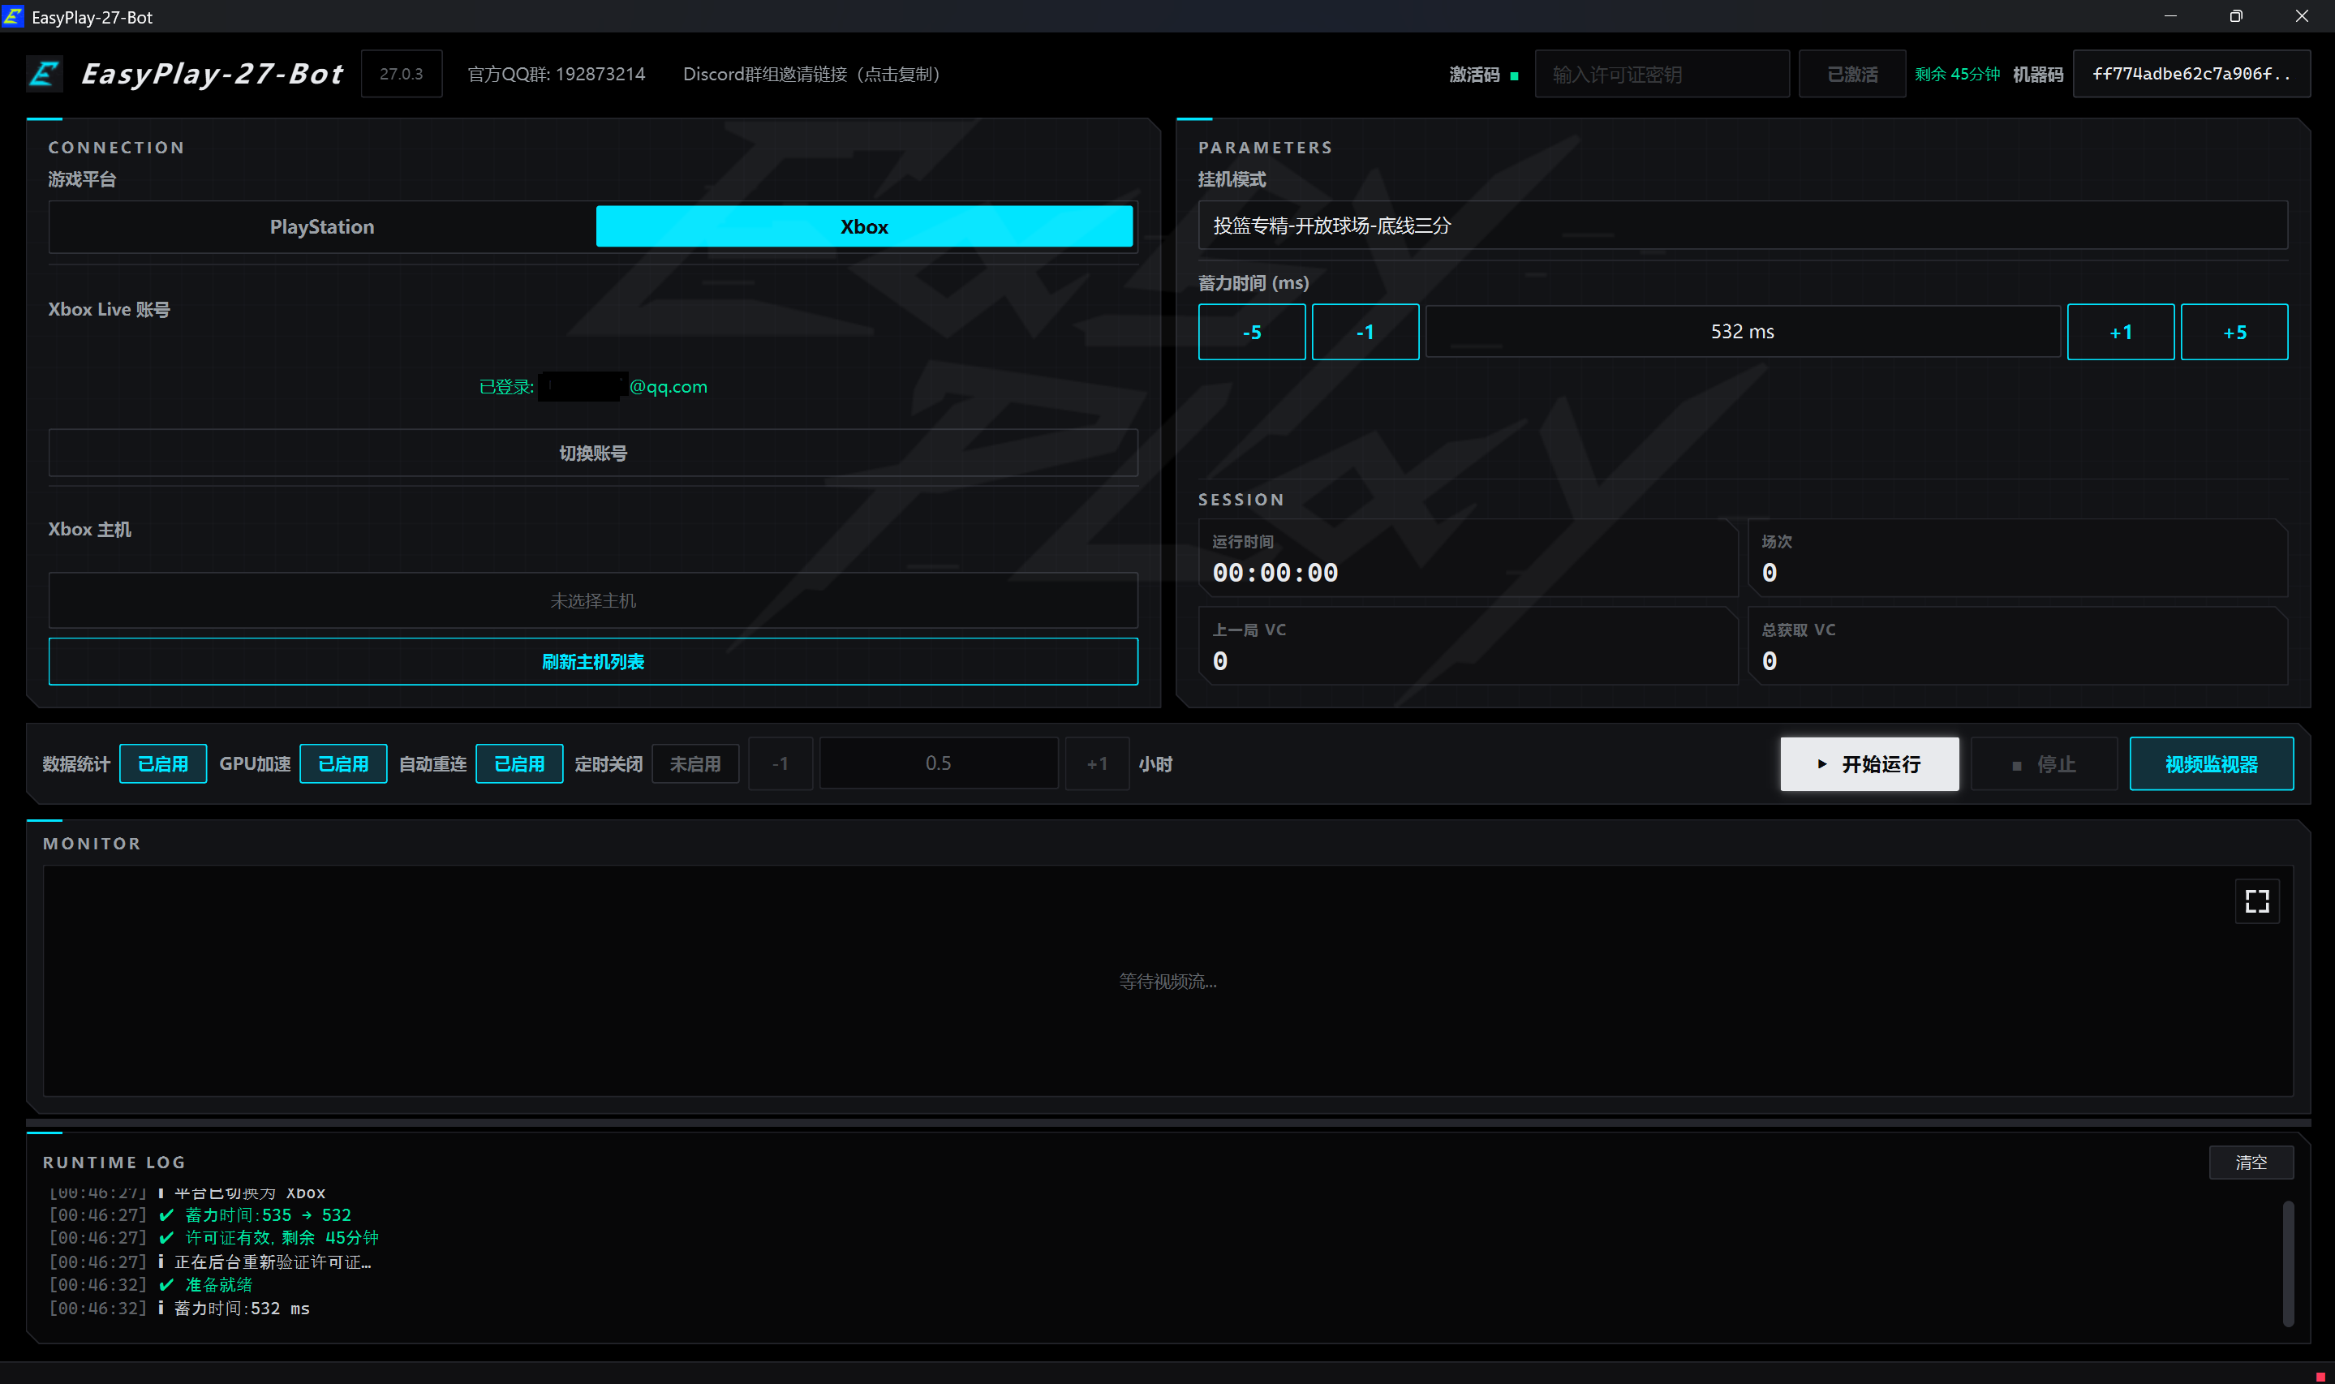Click the 0.5 shutdown timer value field
2335x1384 pixels.
coord(938,764)
